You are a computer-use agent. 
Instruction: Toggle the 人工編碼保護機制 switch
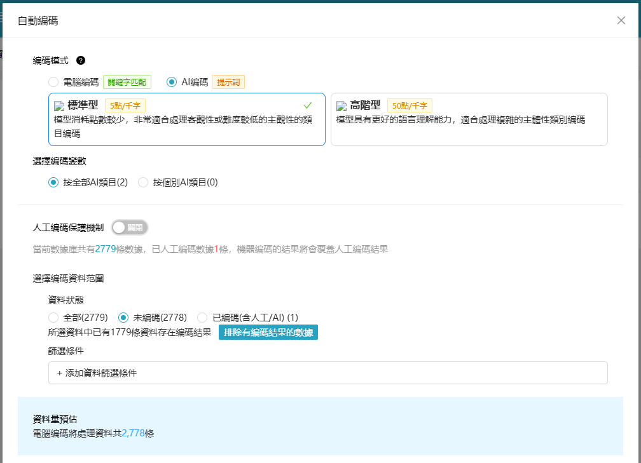[130, 227]
